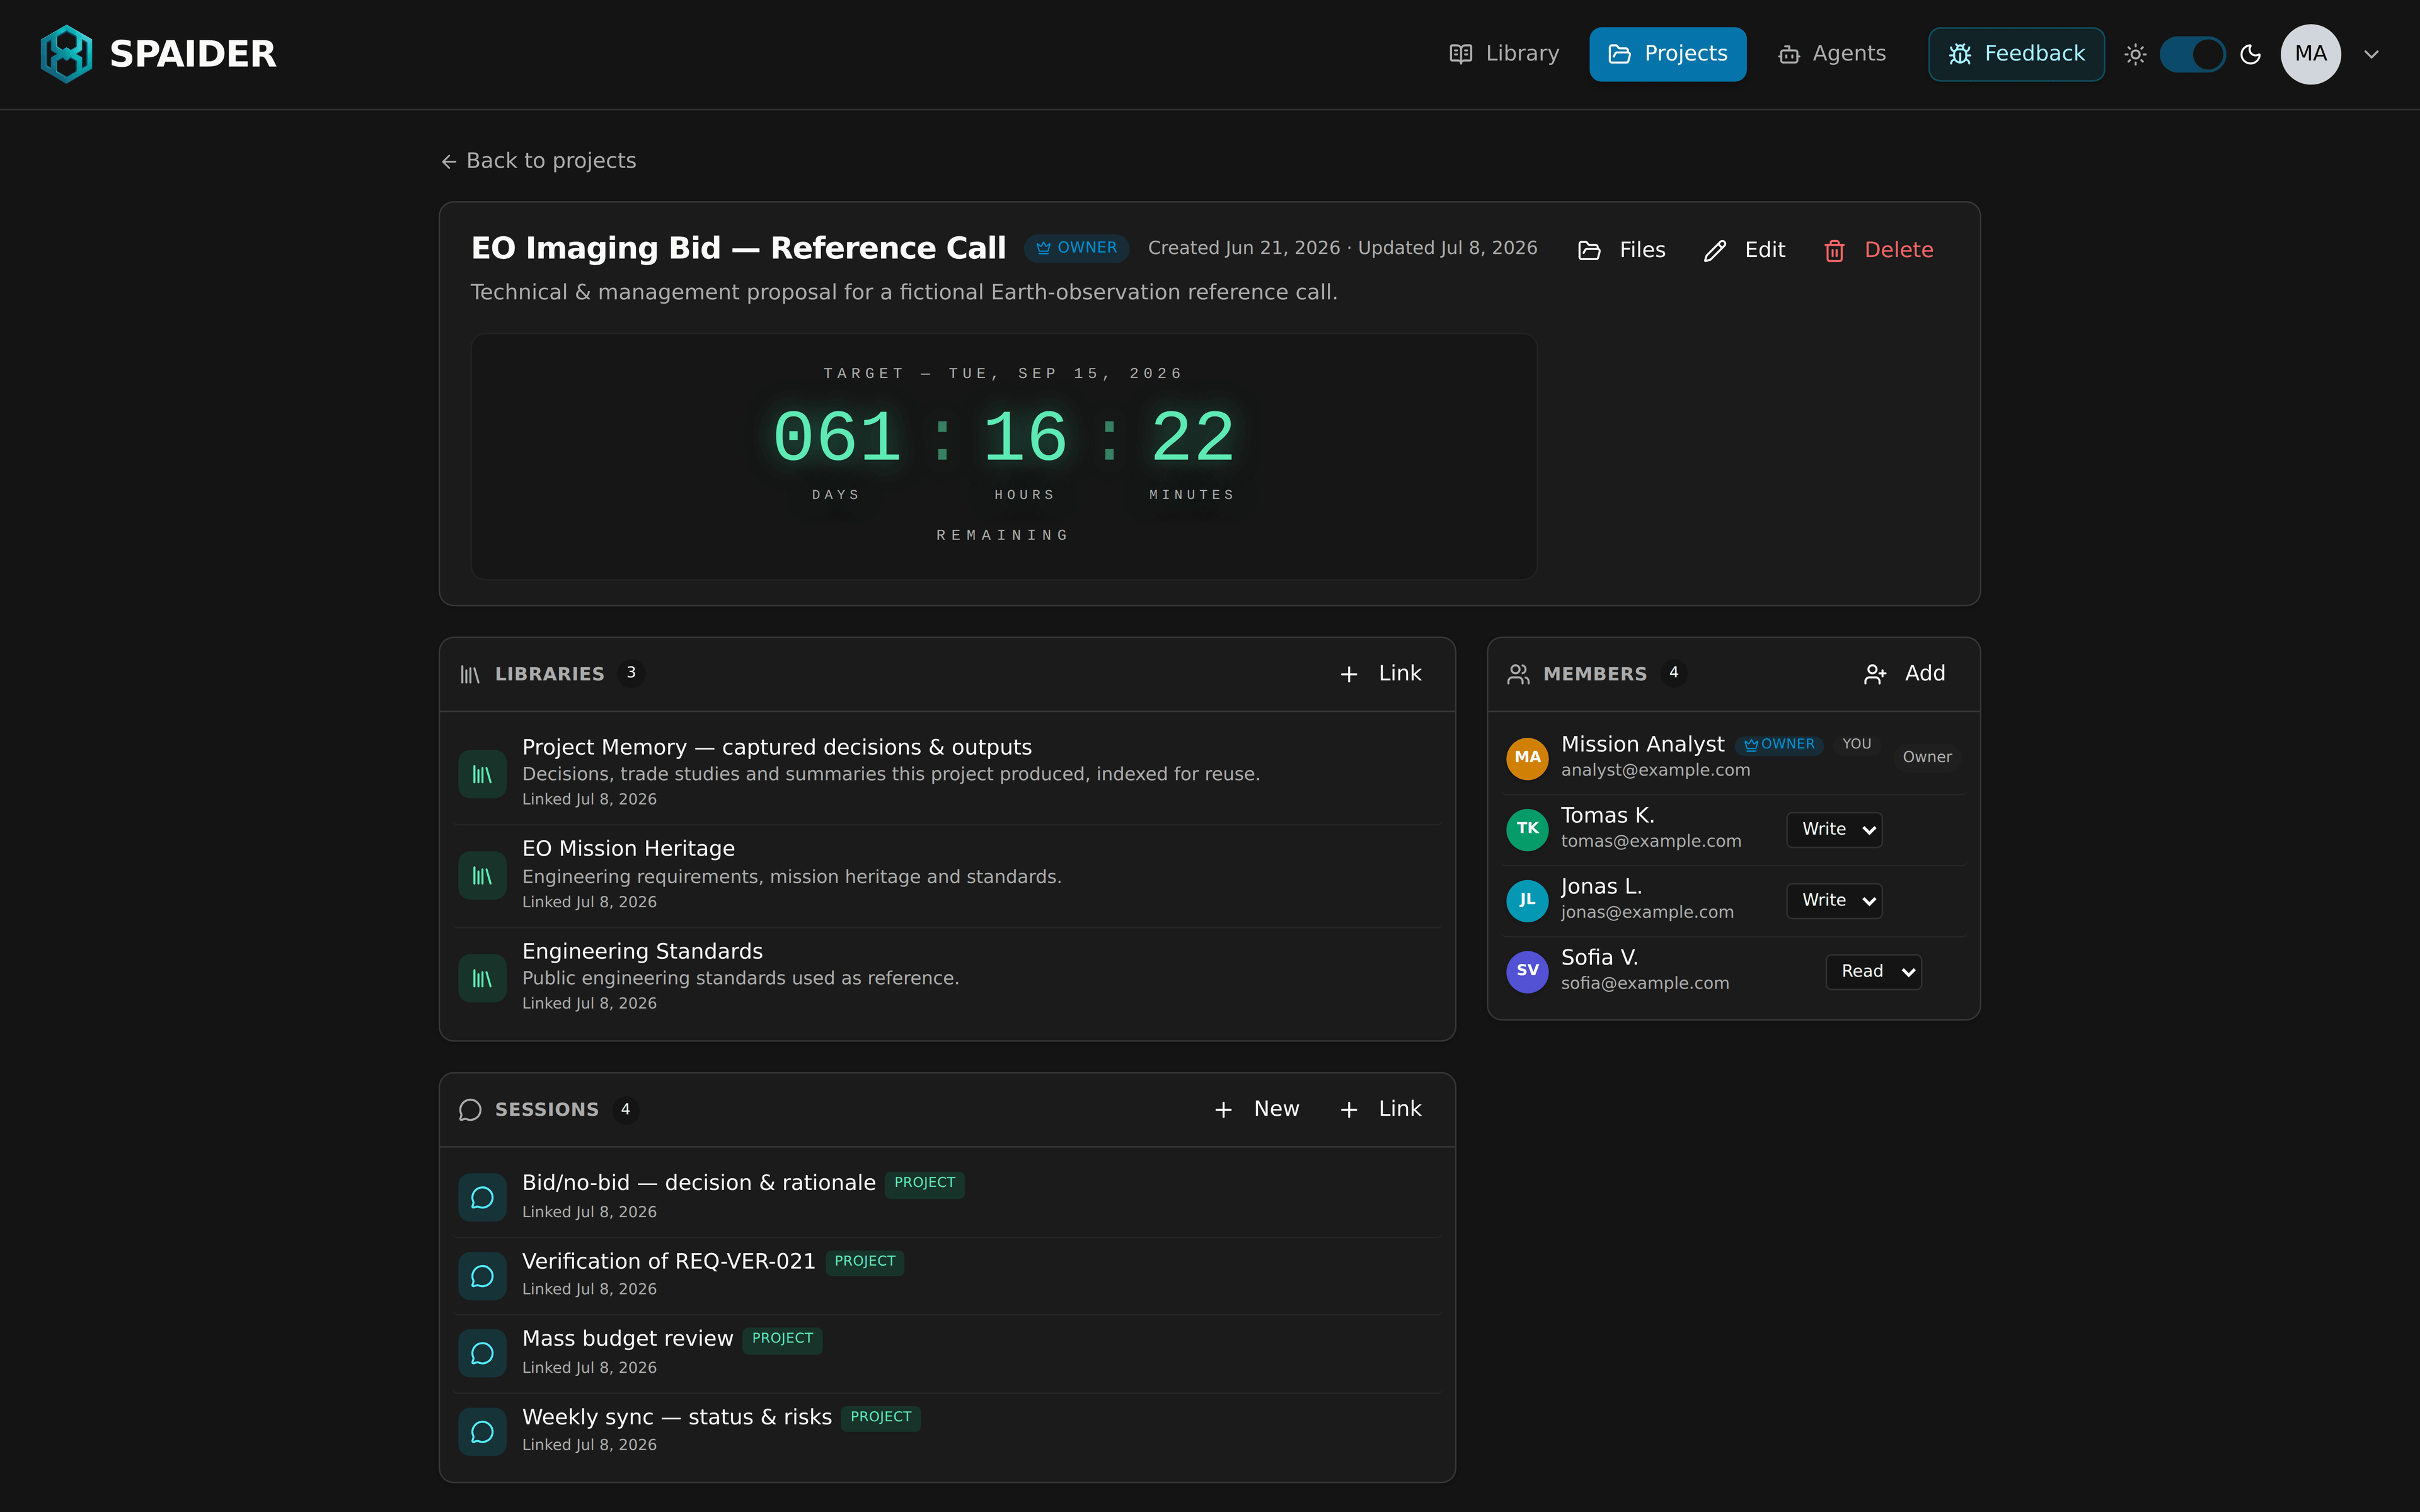The height and width of the screenshot is (1512, 2420).
Task: Click sofia@example.com email
Action: [1644, 983]
